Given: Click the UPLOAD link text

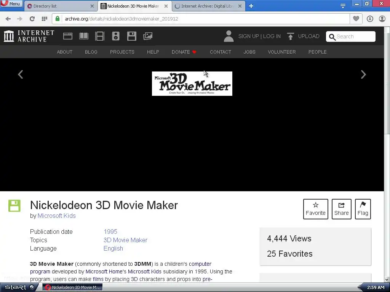Looking at the screenshot, I should (x=308, y=36).
